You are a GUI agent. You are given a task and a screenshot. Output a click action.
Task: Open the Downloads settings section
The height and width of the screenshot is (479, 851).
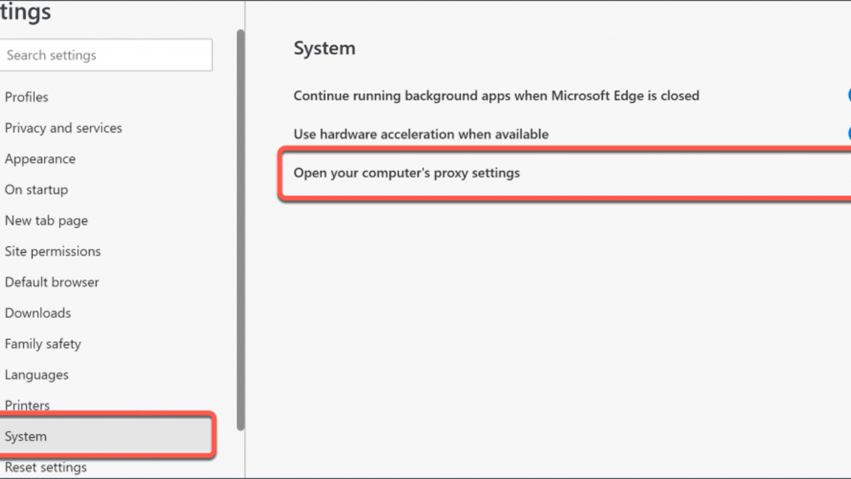point(38,313)
